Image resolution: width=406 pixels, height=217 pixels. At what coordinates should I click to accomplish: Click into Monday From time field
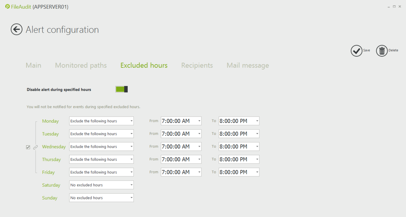(x=178, y=121)
